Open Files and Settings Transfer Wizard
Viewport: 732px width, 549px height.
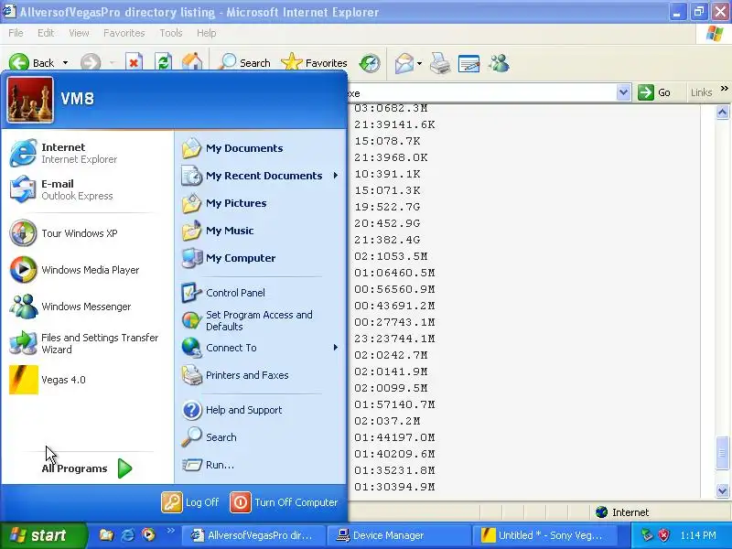(x=88, y=343)
